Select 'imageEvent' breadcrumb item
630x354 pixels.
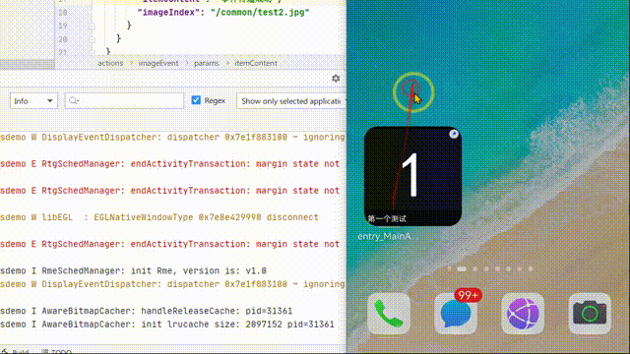point(158,63)
